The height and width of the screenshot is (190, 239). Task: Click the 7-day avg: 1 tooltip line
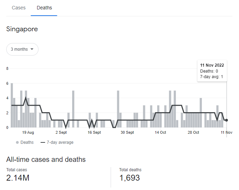[212, 77]
